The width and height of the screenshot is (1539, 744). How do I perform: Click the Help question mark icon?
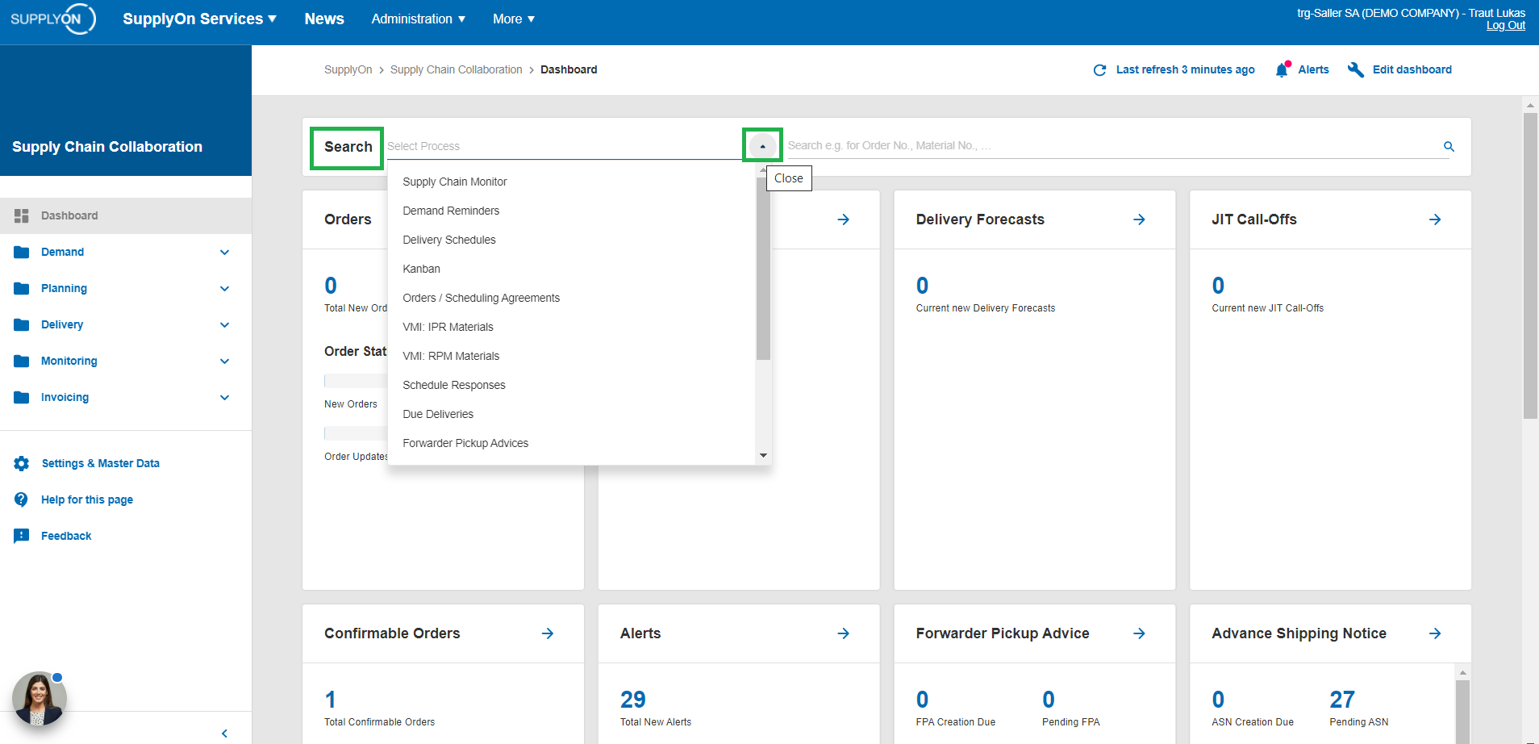[x=22, y=499]
